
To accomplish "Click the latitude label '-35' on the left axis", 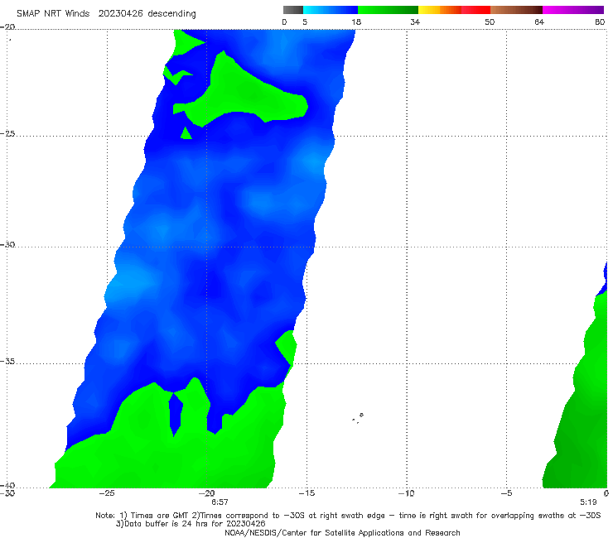I will point(7,362).
